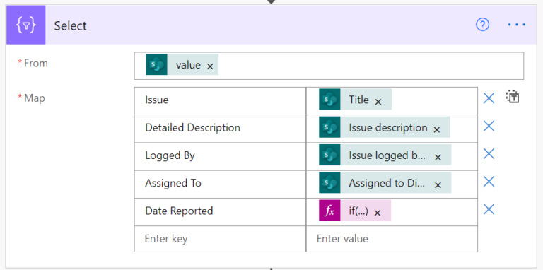Screen dimensions: 543x270
Task: Delete the Issue map row
Action: 489,98
